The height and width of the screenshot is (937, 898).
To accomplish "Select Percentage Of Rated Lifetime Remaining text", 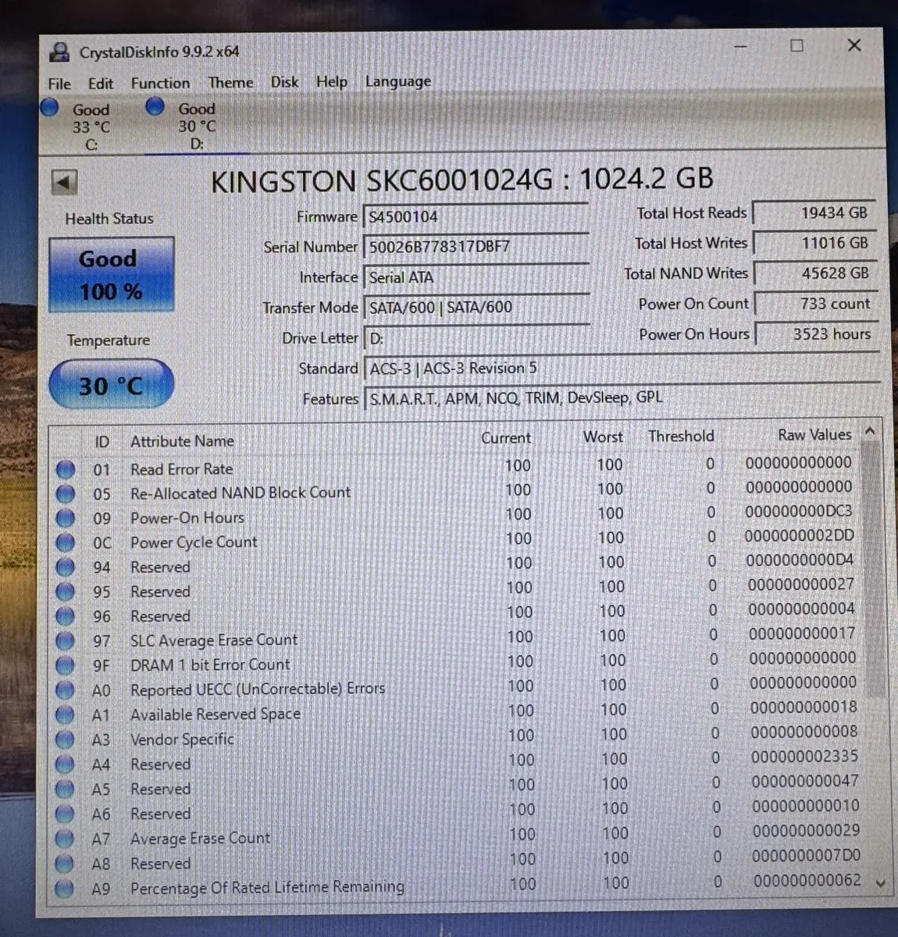I will tap(268, 888).
